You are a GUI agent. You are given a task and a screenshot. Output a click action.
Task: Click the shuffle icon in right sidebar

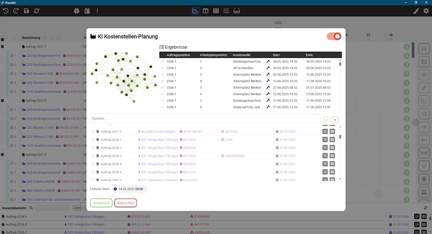pos(424,114)
